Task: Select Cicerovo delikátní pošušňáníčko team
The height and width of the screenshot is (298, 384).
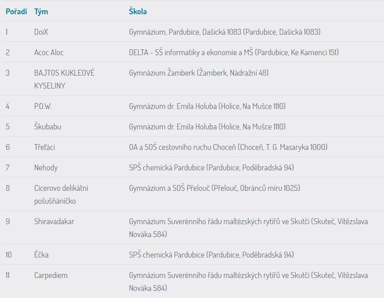Action: 61,194
